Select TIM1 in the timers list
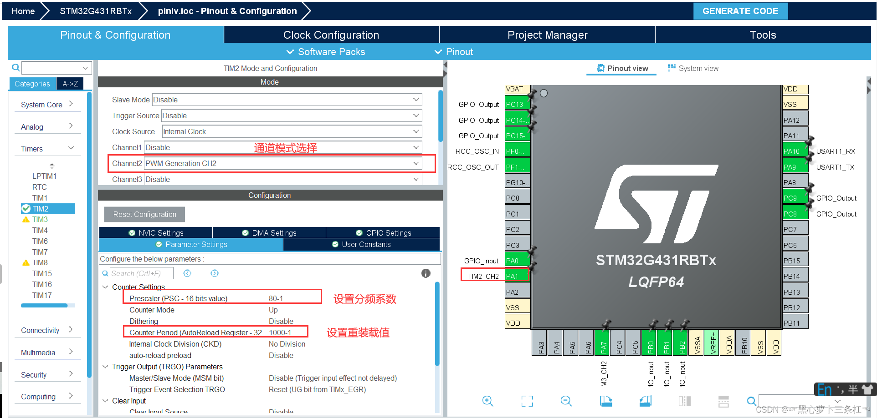The height and width of the screenshot is (418, 877). 40,198
